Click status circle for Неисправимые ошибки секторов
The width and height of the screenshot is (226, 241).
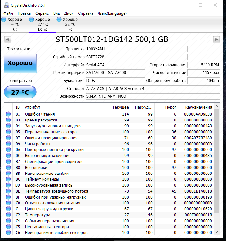pyautogui.click(x=8, y=232)
